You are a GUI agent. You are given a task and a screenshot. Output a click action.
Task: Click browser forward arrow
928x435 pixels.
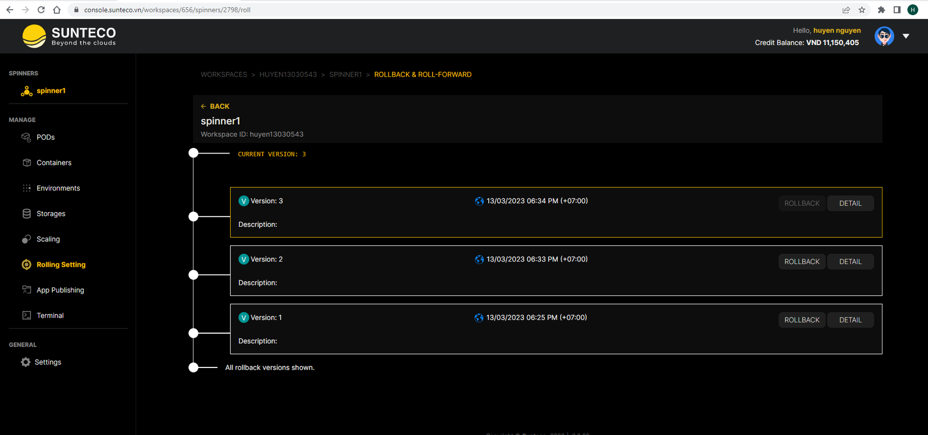click(x=25, y=10)
